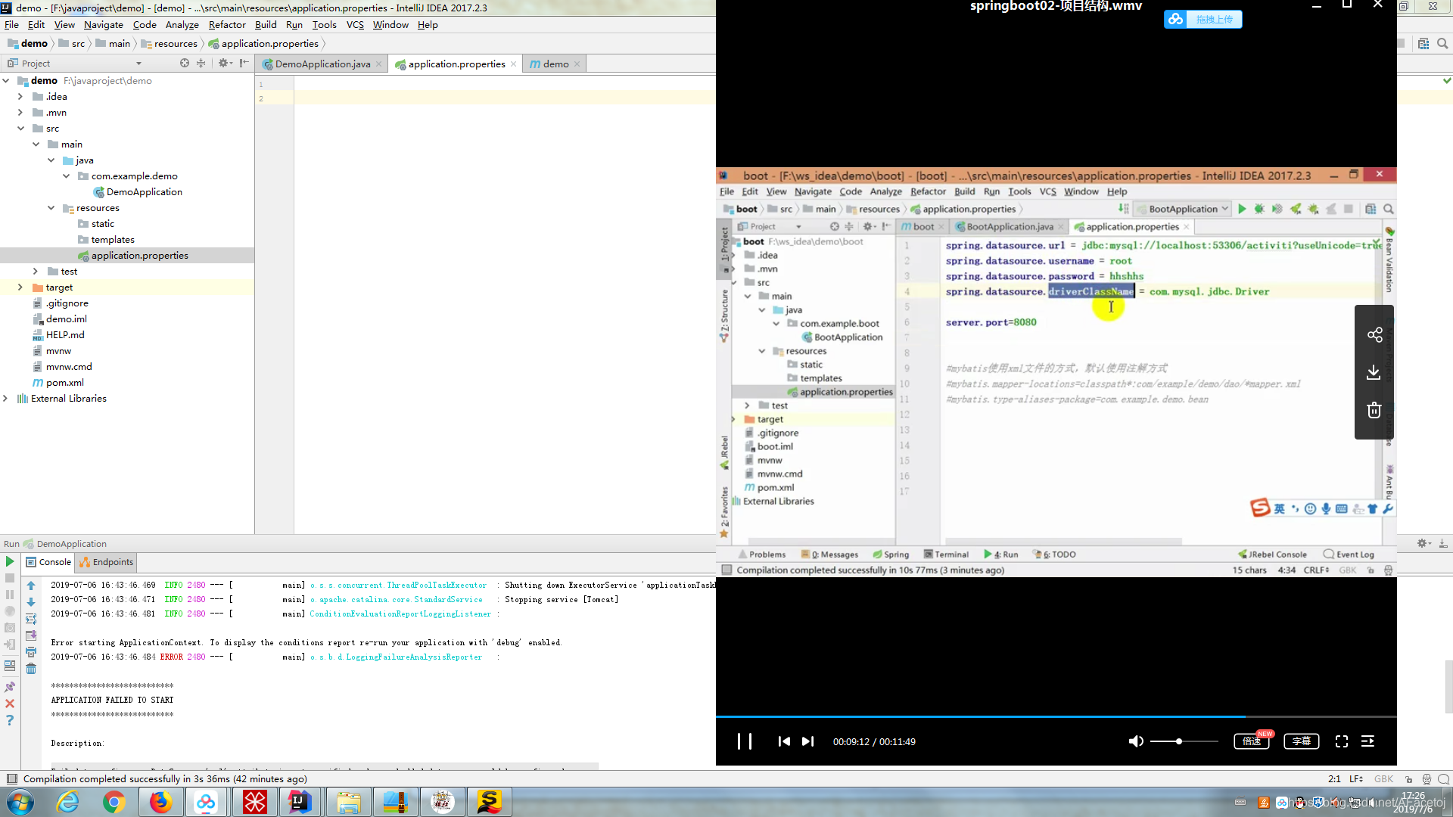
Task: Clear console output with trash icon
Action: tap(31, 669)
